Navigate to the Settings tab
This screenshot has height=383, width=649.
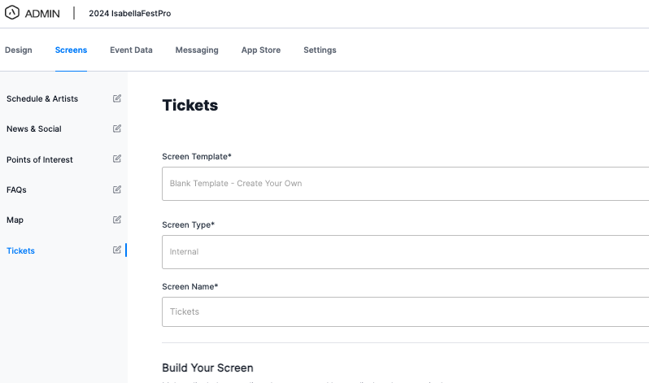point(320,50)
